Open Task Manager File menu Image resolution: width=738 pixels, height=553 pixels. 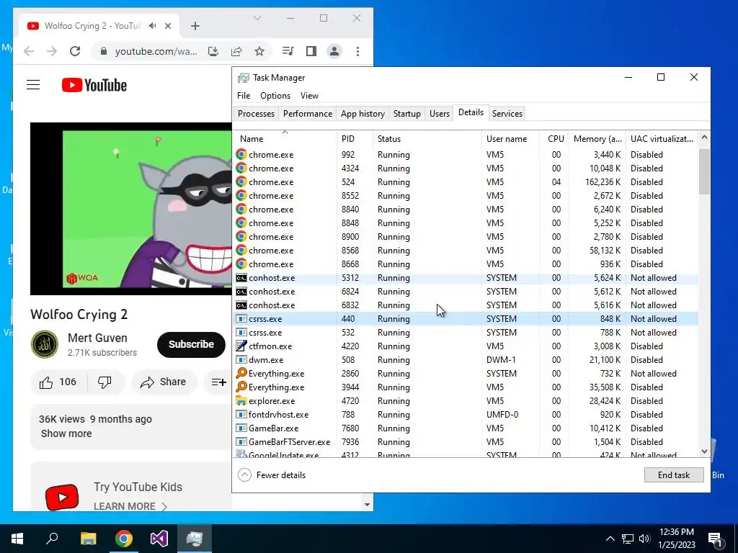(x=244, y=96)
